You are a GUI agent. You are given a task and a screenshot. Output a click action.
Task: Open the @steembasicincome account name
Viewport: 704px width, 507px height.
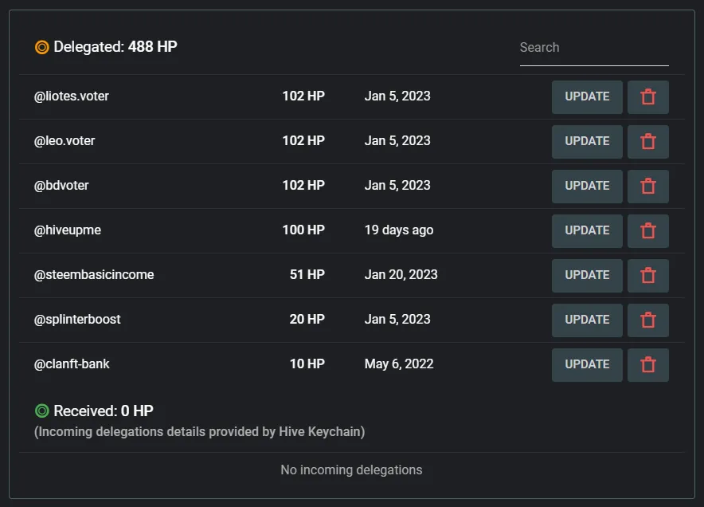click(94, 275)
